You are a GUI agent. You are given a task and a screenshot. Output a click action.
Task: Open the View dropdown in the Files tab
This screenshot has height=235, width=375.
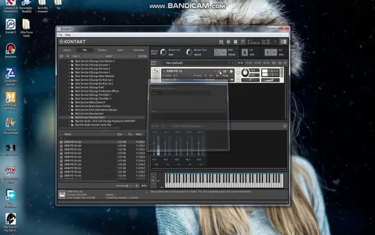pos(76,56)
